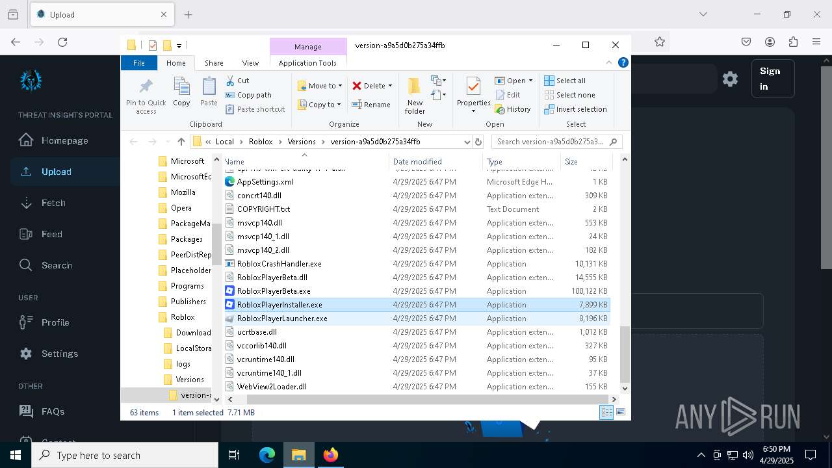Screen dimensions: 832x468
Task: Open Explorer help question mark icon
Action: (623, 63)
